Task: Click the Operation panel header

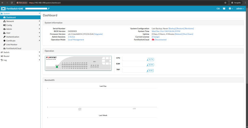Action: click(143, 51)
